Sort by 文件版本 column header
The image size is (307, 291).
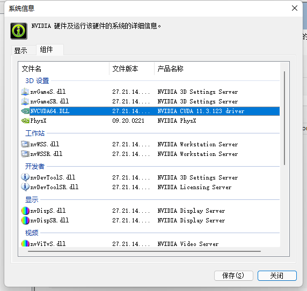(131, 69)
